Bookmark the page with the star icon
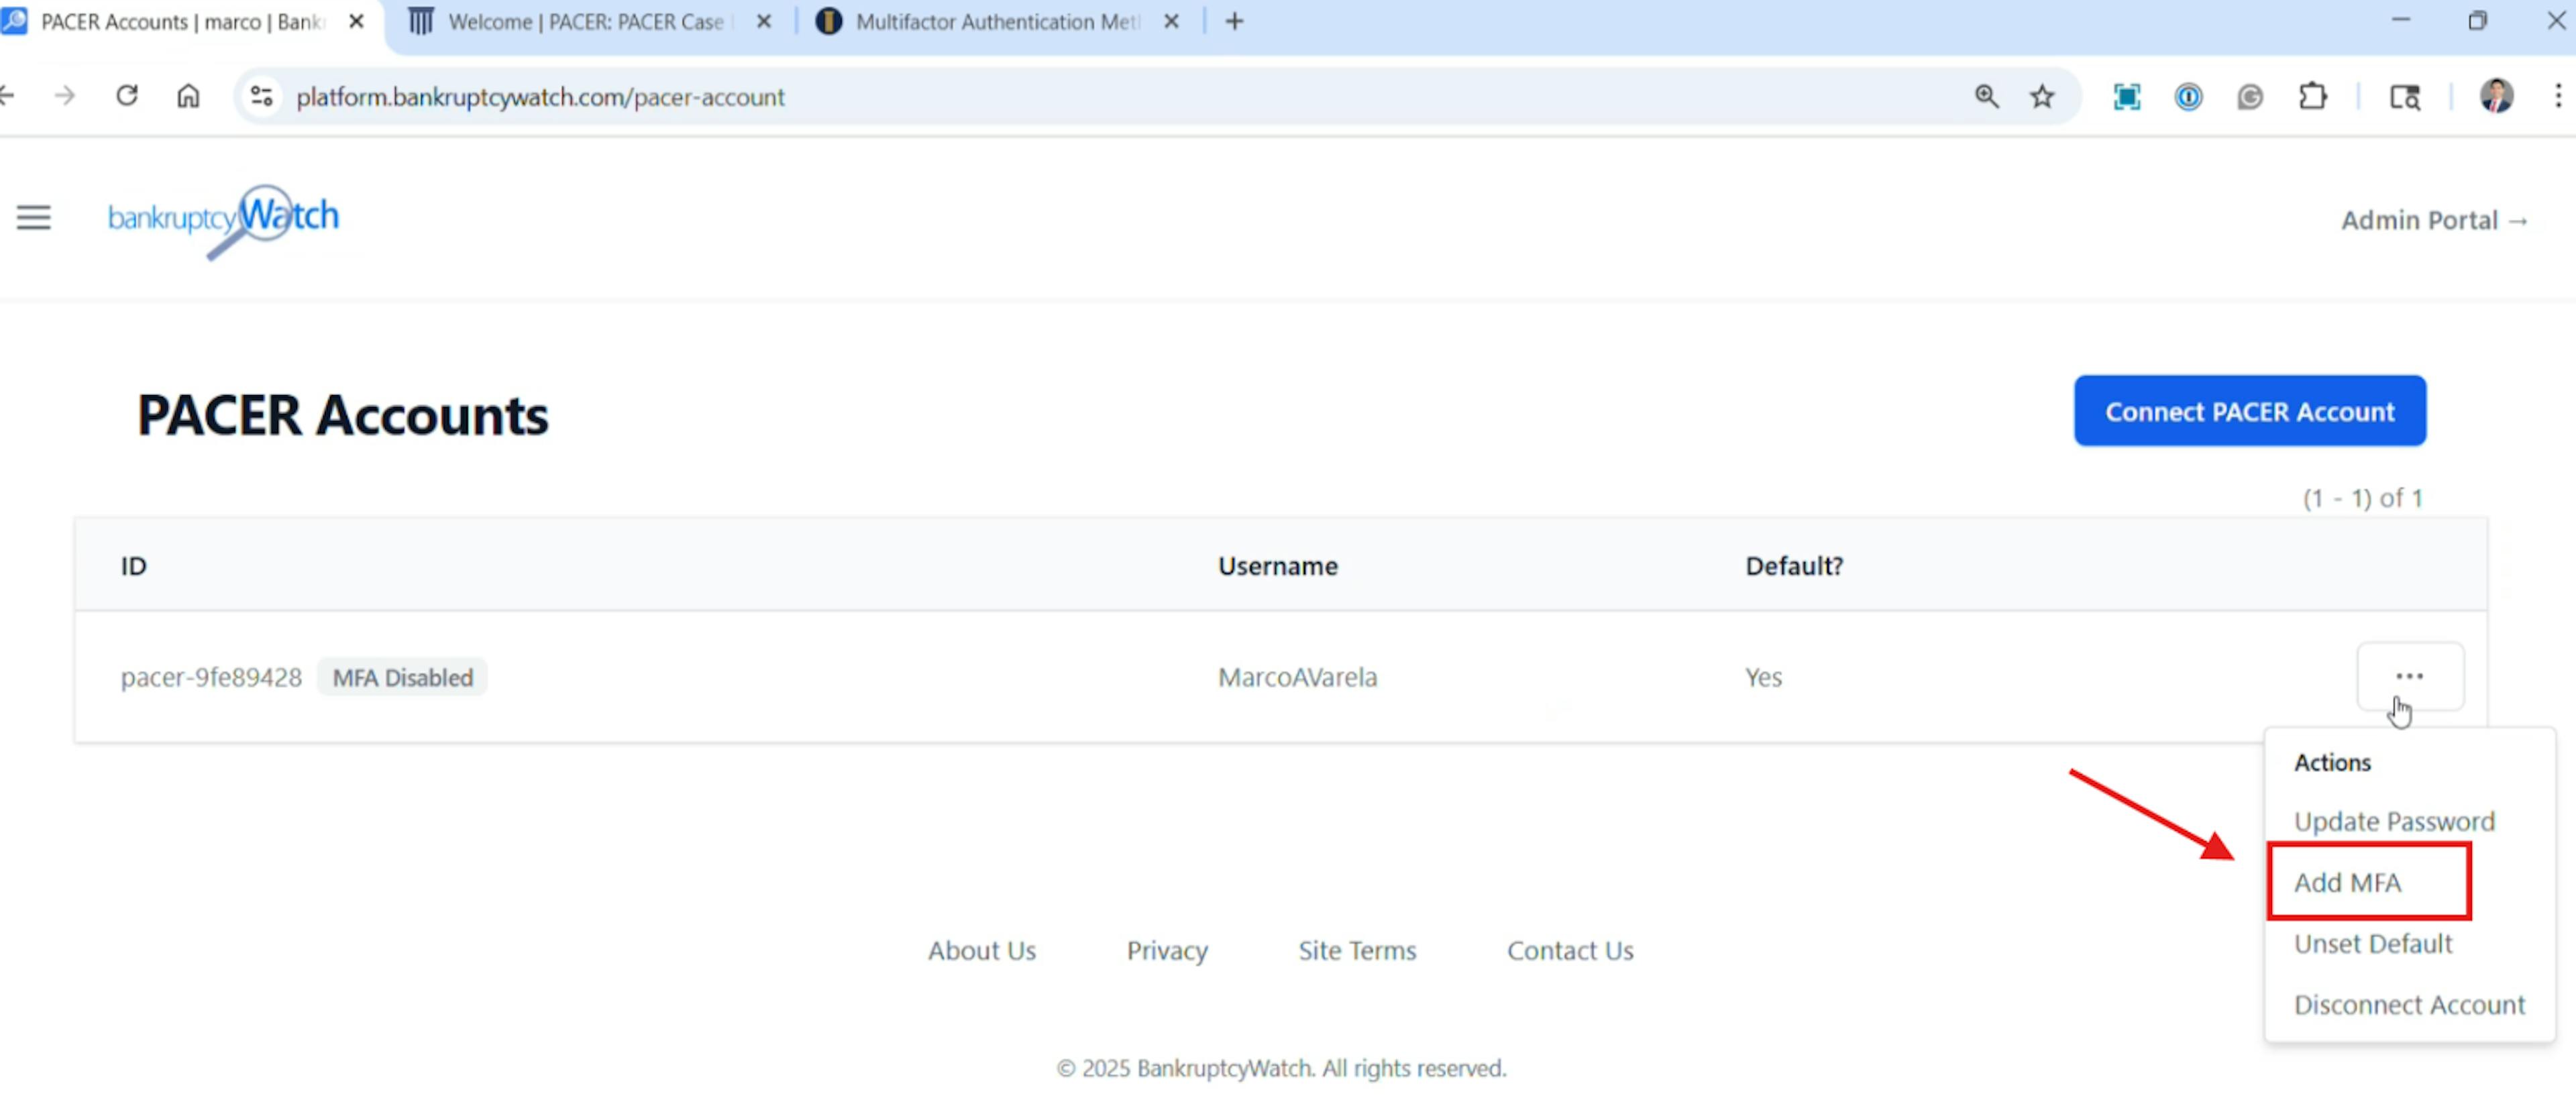The width and height of the screenshot is (2576, 1116). [2042, 96]
